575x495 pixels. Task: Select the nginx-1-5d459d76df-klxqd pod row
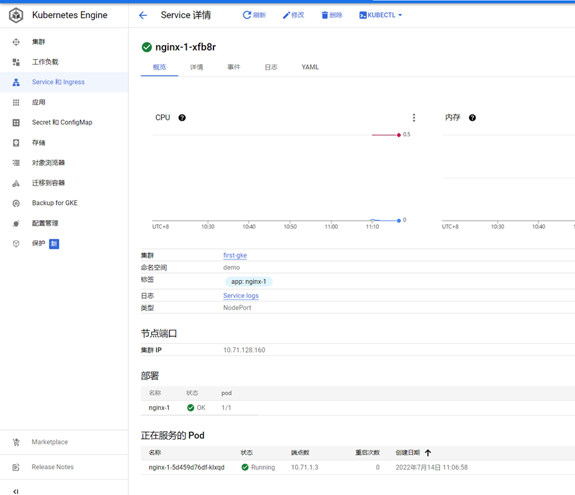click(187, 467)
